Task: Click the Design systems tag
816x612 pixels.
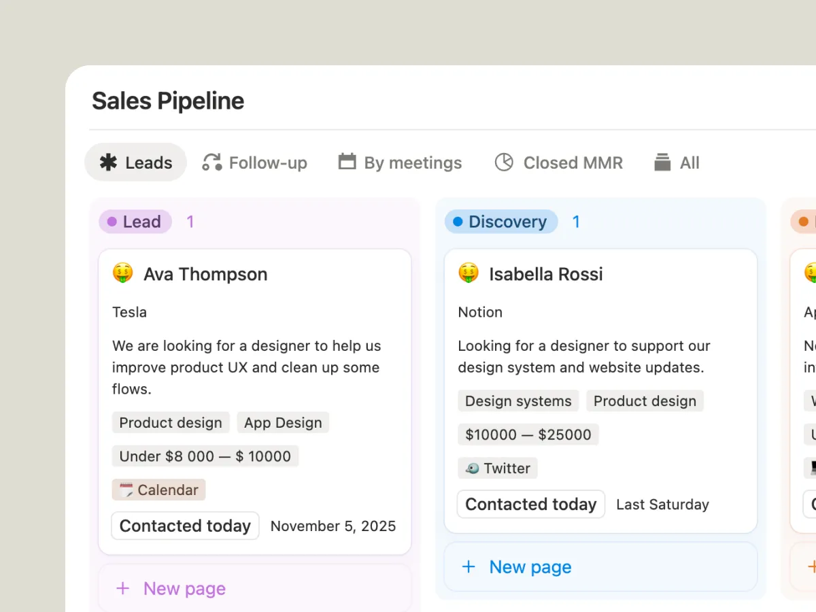Action: click(518, 401)
